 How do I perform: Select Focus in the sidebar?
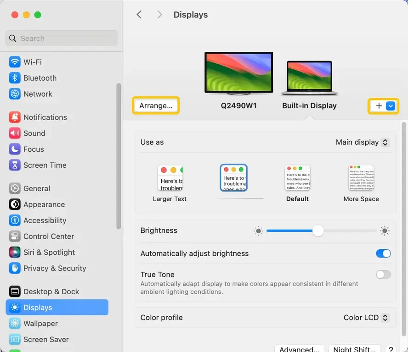(57, 149)
